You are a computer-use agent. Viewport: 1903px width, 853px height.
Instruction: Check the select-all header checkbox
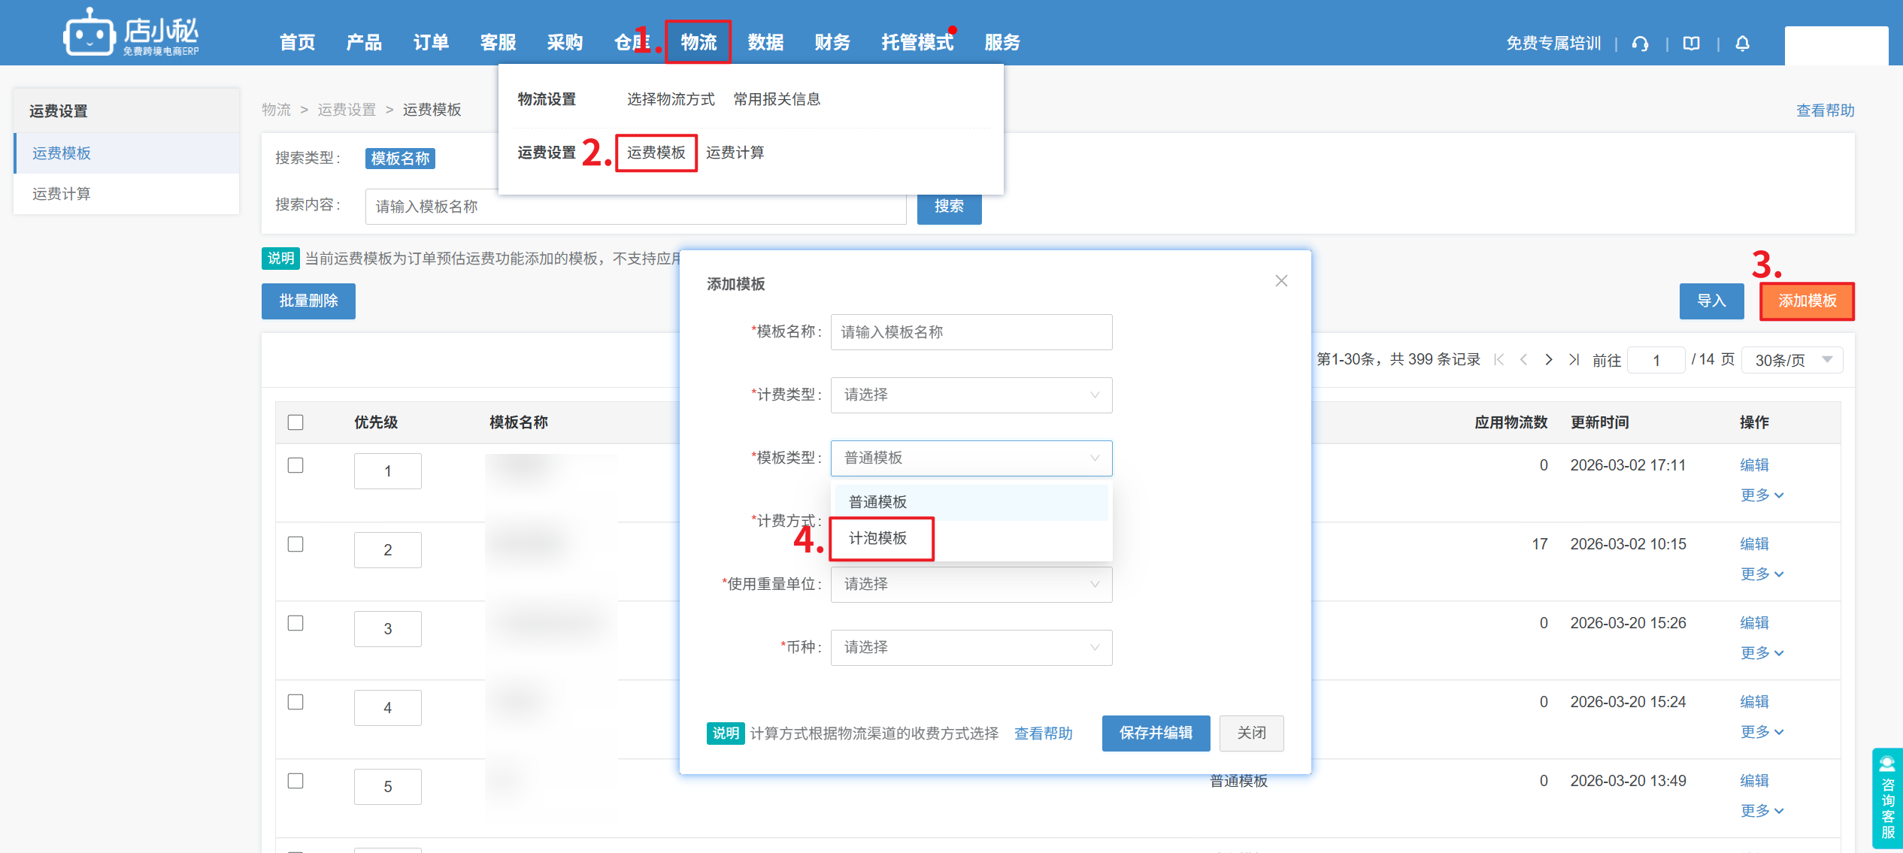point(295,422)
